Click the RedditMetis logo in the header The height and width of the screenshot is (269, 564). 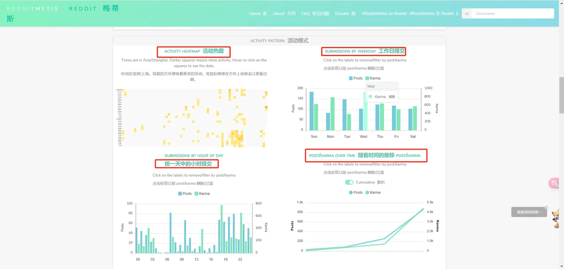pyautogui.click(x=63, y=13)
